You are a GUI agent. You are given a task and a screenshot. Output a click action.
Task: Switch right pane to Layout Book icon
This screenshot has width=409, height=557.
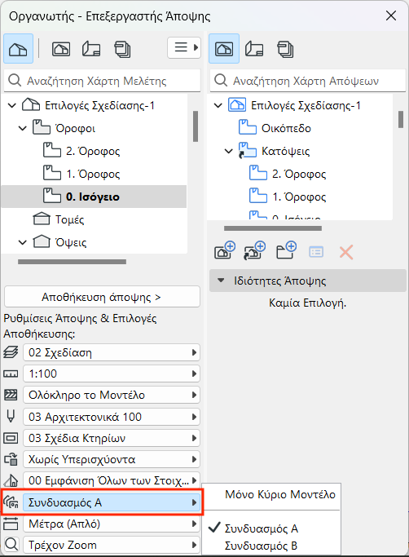tap(254, 49)
